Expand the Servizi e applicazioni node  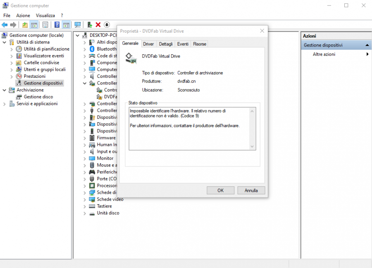4,104
